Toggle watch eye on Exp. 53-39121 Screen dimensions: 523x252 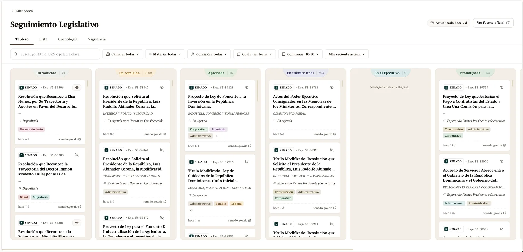pos(247,88)
